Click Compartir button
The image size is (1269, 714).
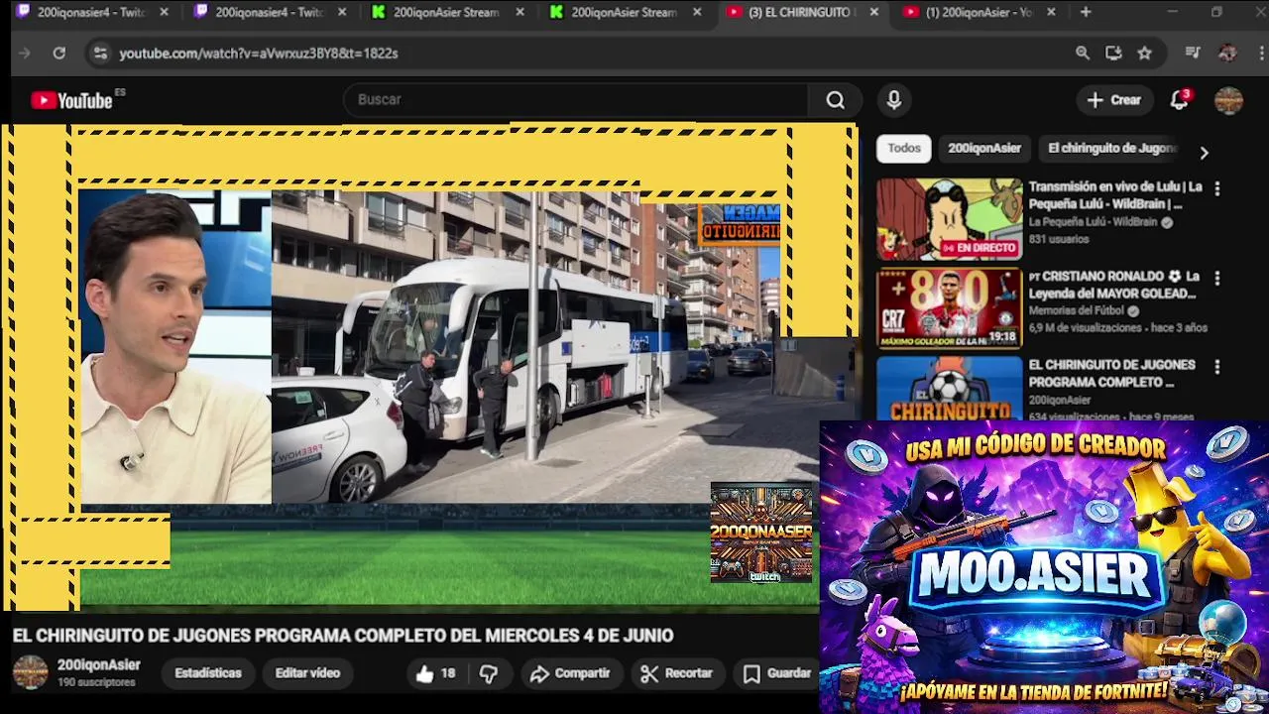(x=570, y=673)
